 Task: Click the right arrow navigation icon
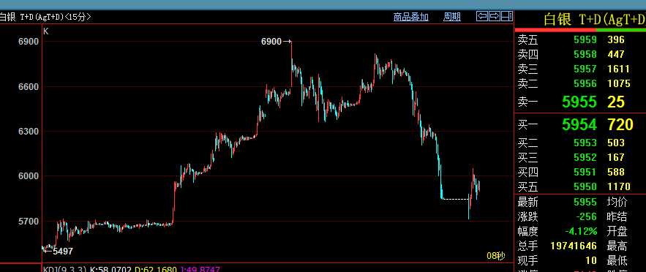click(495, 16)
